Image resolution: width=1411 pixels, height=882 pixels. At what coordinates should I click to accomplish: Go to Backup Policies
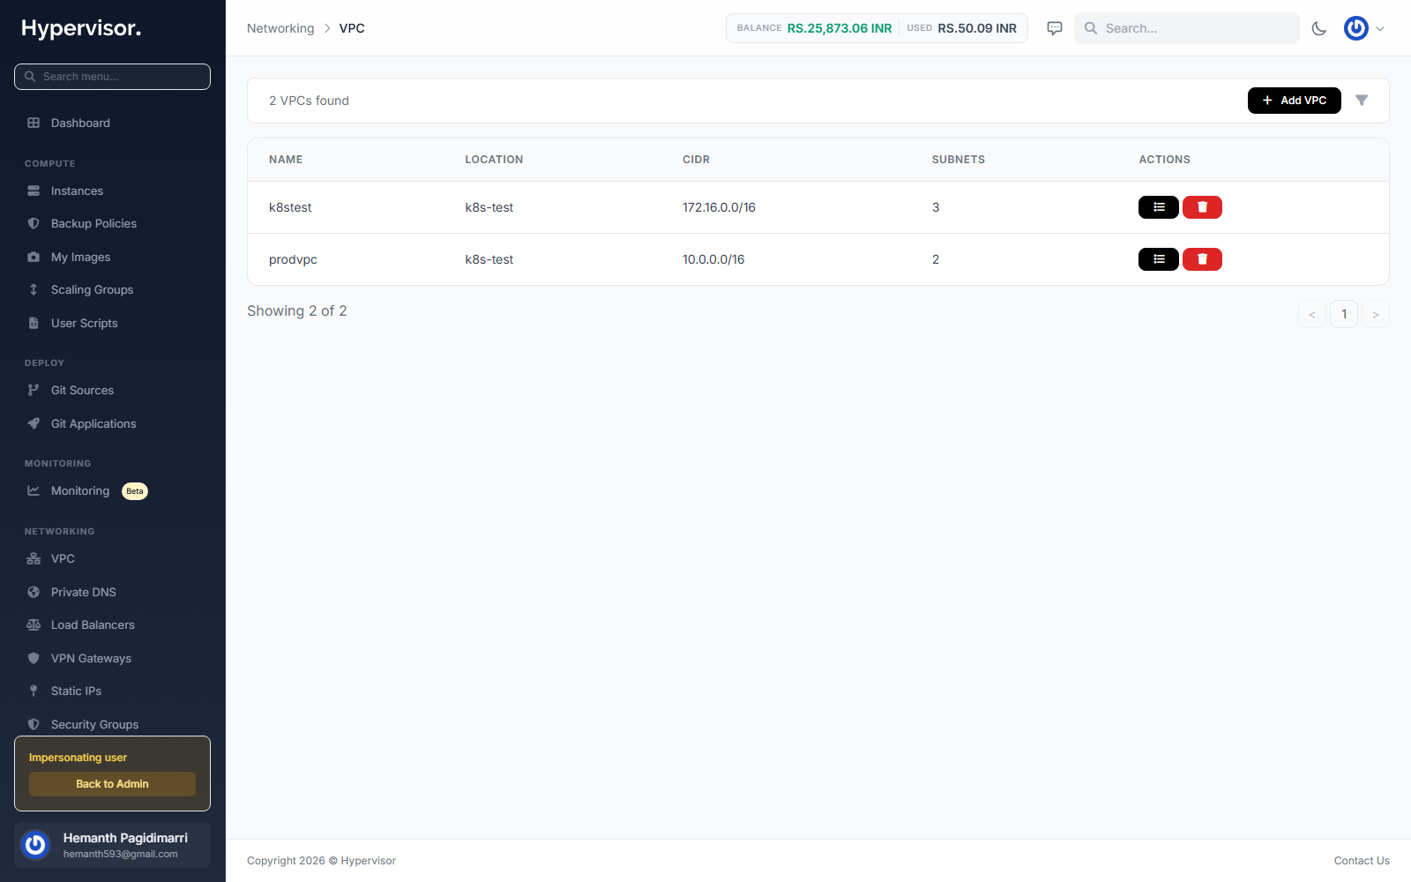(x=112, y=224)
